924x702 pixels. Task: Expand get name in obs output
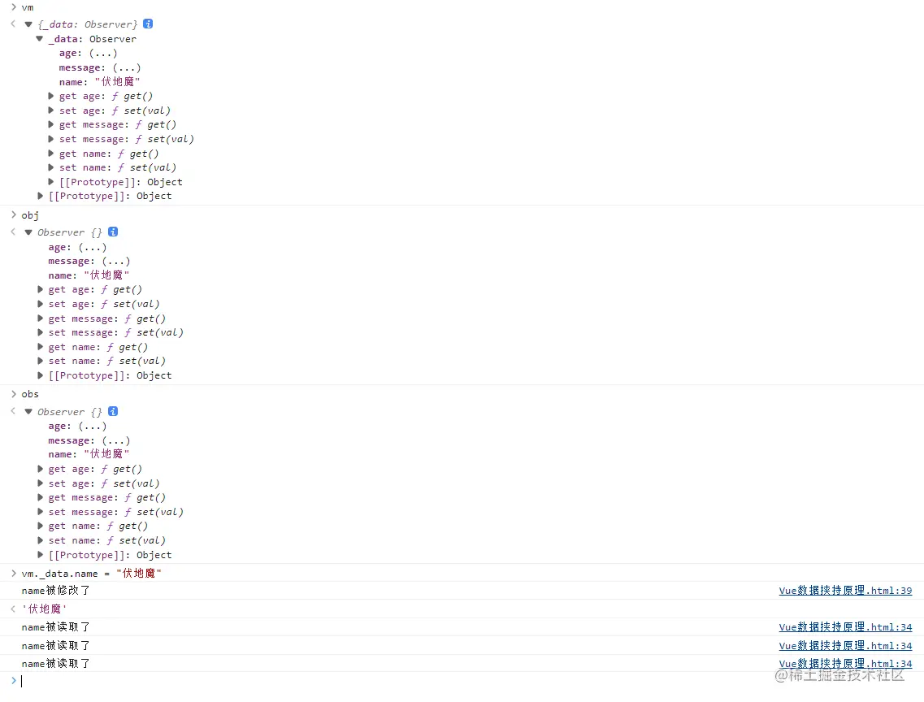click(40, 526)
